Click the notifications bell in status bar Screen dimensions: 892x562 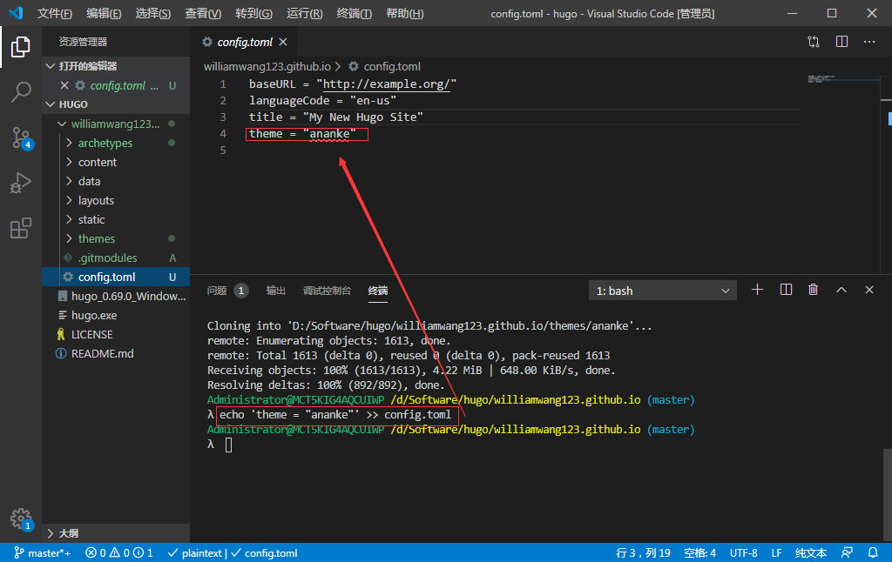(x=873, y=553)
